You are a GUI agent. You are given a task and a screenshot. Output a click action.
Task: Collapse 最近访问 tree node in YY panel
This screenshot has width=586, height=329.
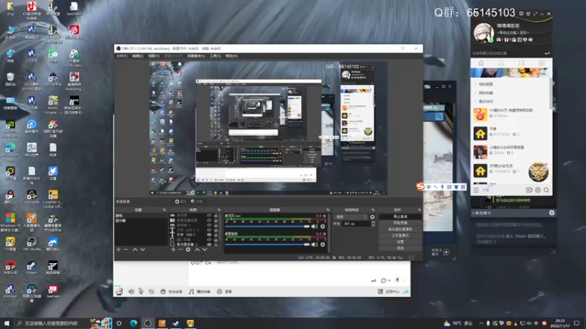475,102
